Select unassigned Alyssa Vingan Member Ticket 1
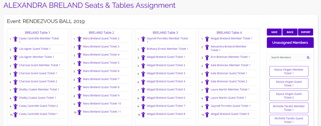 click(x=289, y=71)
